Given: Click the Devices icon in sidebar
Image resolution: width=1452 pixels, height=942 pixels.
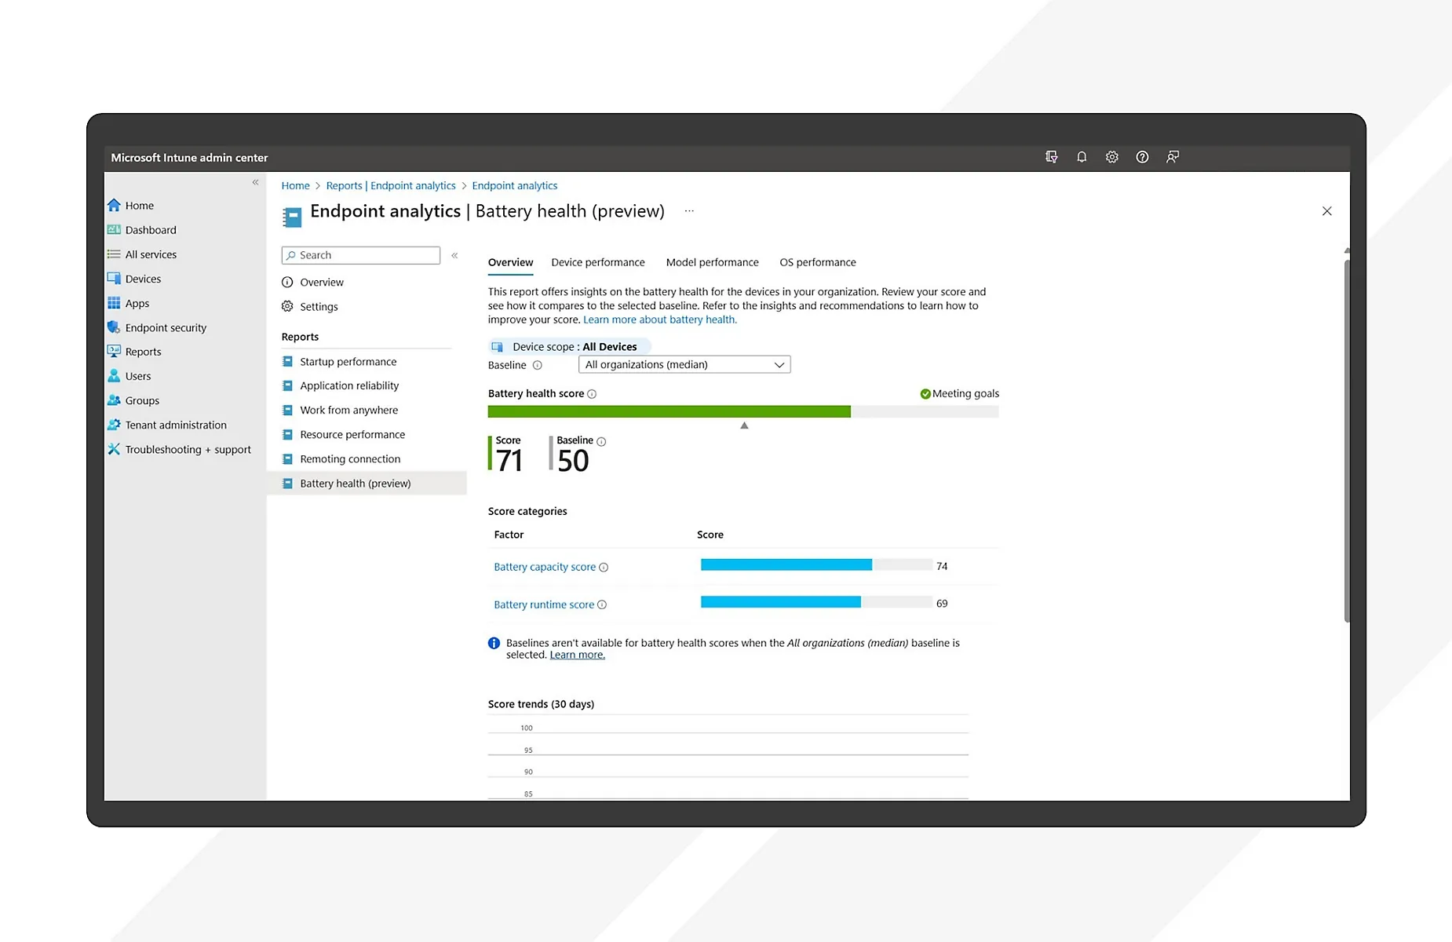Looking at the screenshot, I should (x=114, y=279).
